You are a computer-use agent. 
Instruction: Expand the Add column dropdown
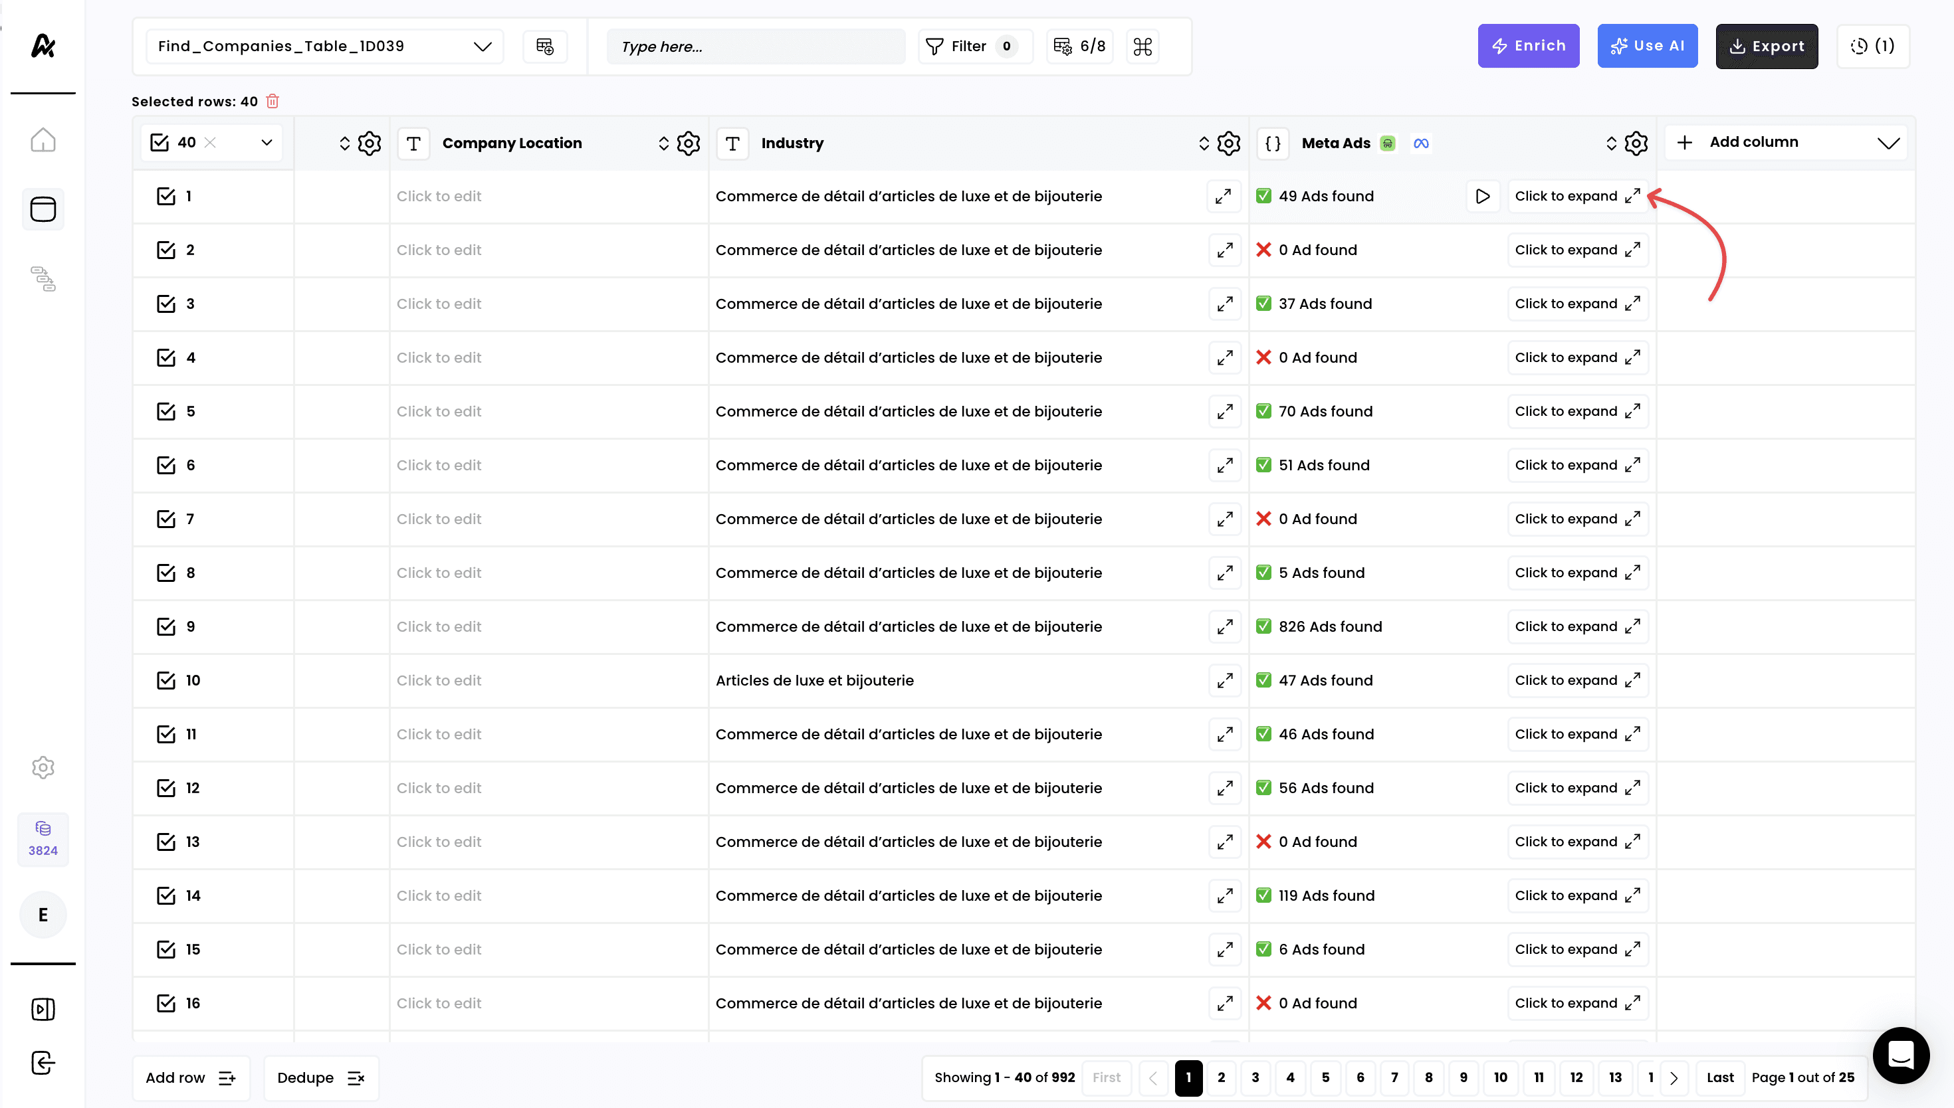[x=1888, y=142]
